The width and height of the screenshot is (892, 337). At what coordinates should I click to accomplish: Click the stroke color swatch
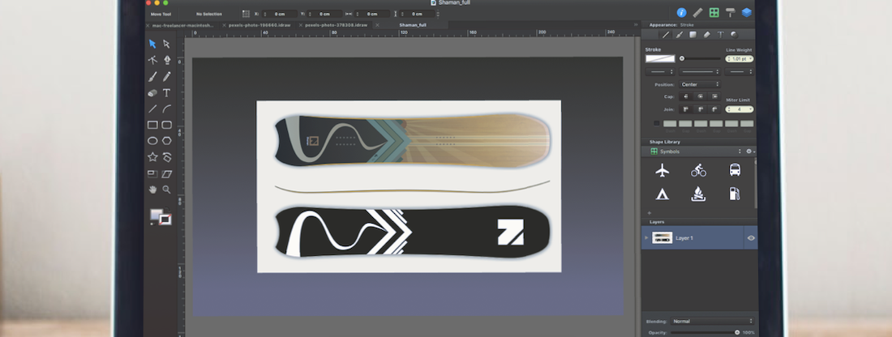pyautogui.click(x=659, y=58)
